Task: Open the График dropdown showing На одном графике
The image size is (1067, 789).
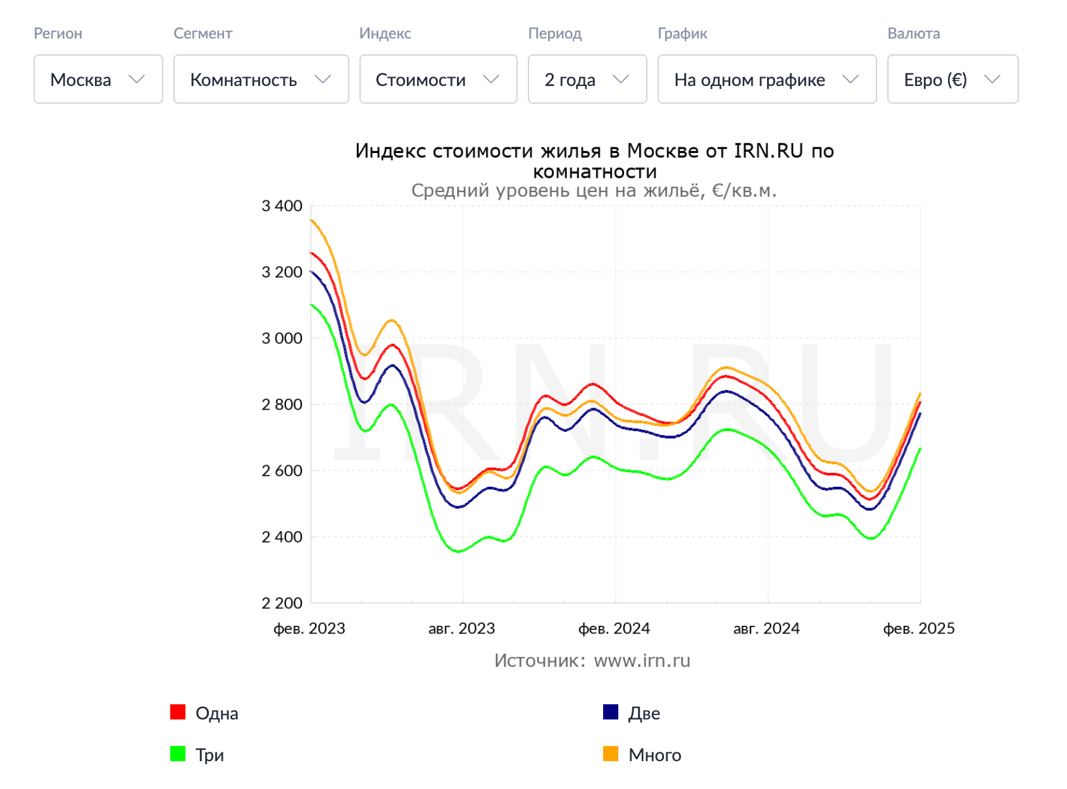Action: [x=767, y=79]
